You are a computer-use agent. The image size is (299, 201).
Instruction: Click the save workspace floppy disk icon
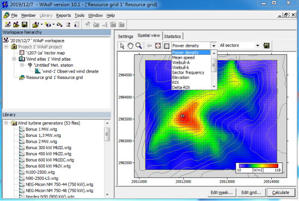point(24,24)
